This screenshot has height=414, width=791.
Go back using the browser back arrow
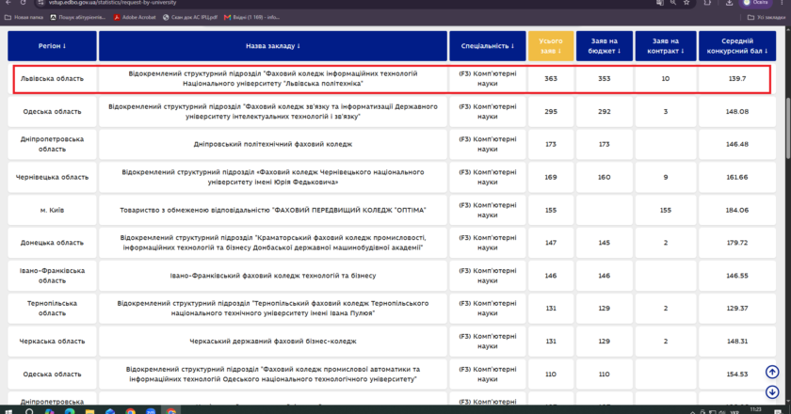[8, 3]
